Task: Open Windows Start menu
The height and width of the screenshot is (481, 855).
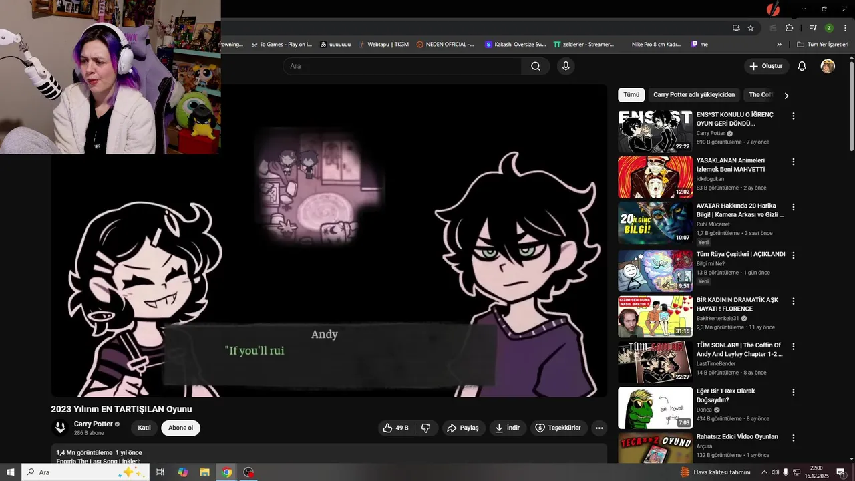Action: tap(10, 472)
